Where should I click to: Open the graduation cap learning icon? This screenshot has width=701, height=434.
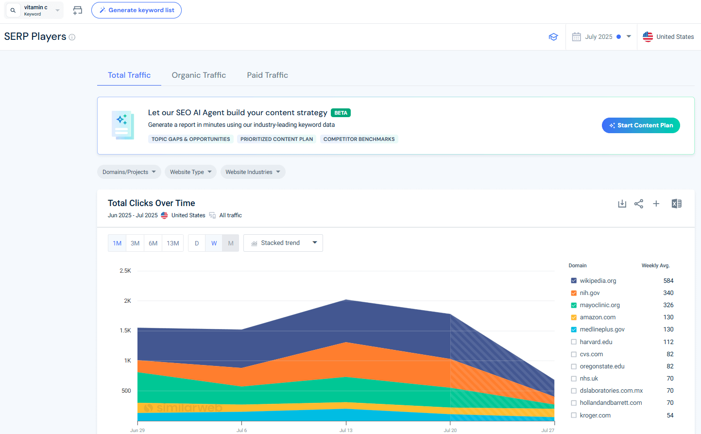click(x=553, y=37)
